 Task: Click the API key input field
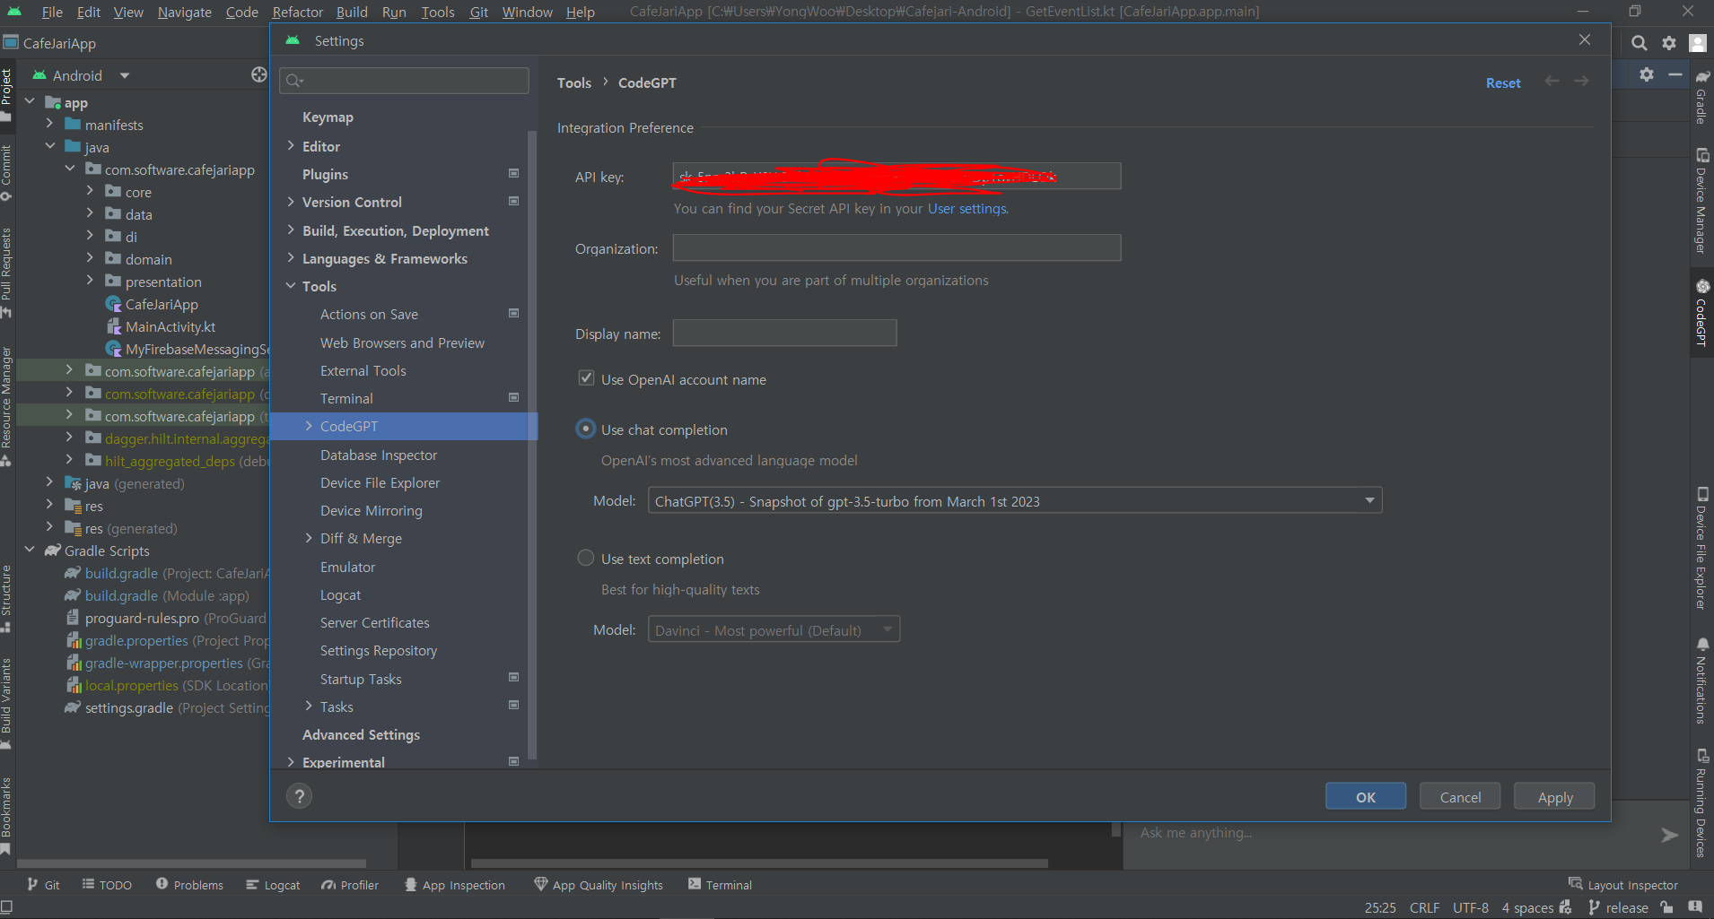(896, 176)
